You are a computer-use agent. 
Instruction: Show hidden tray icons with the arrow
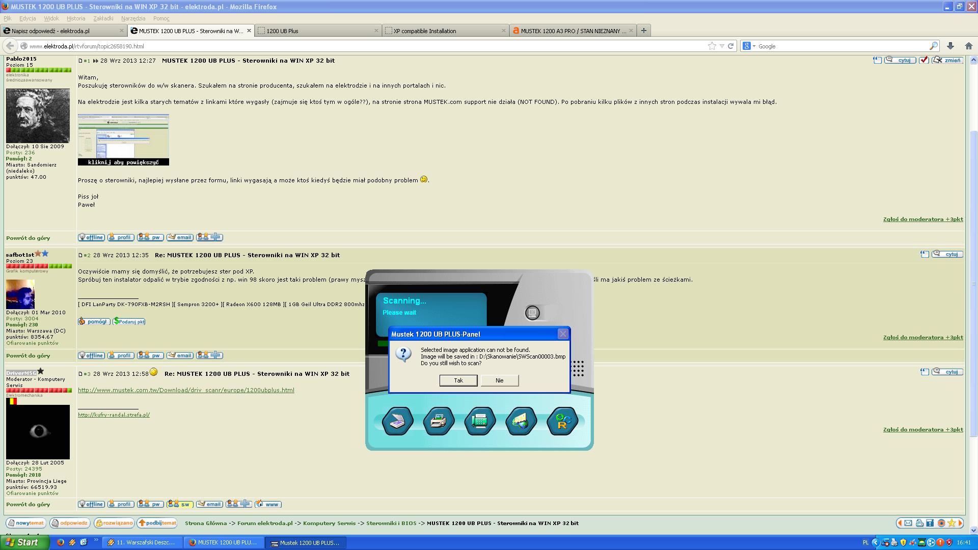coord(876,543)
